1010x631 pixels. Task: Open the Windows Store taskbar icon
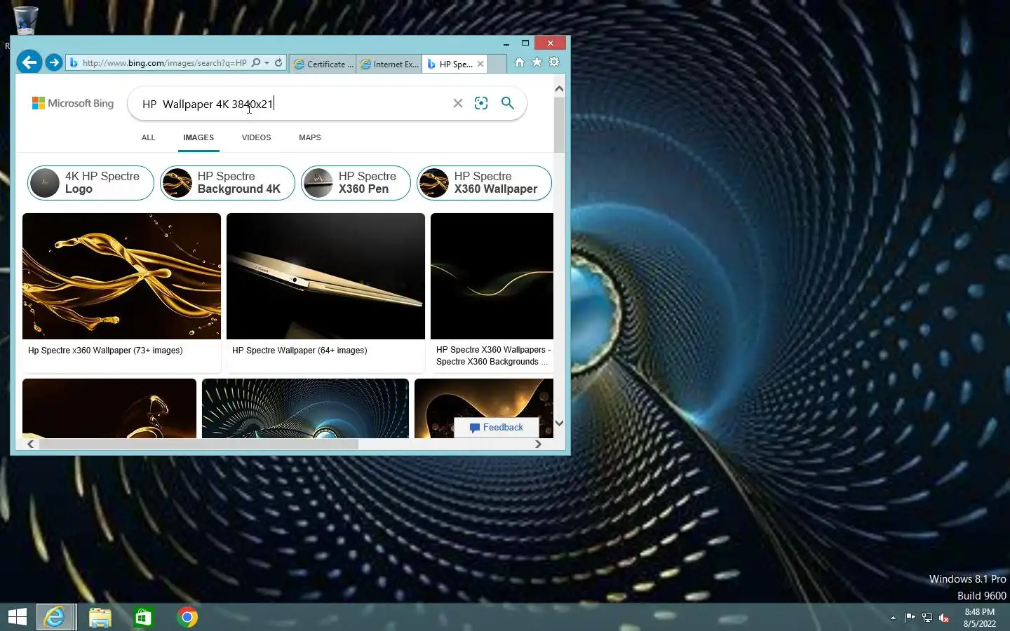pos(143,617)
